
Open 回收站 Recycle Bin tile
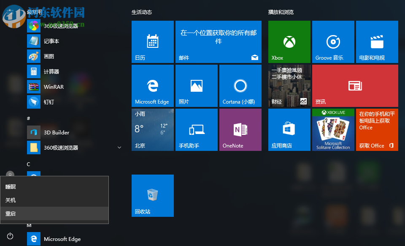[152, 195]
